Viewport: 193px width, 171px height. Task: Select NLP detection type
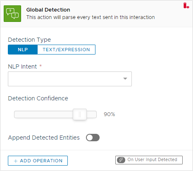[23, 50]
